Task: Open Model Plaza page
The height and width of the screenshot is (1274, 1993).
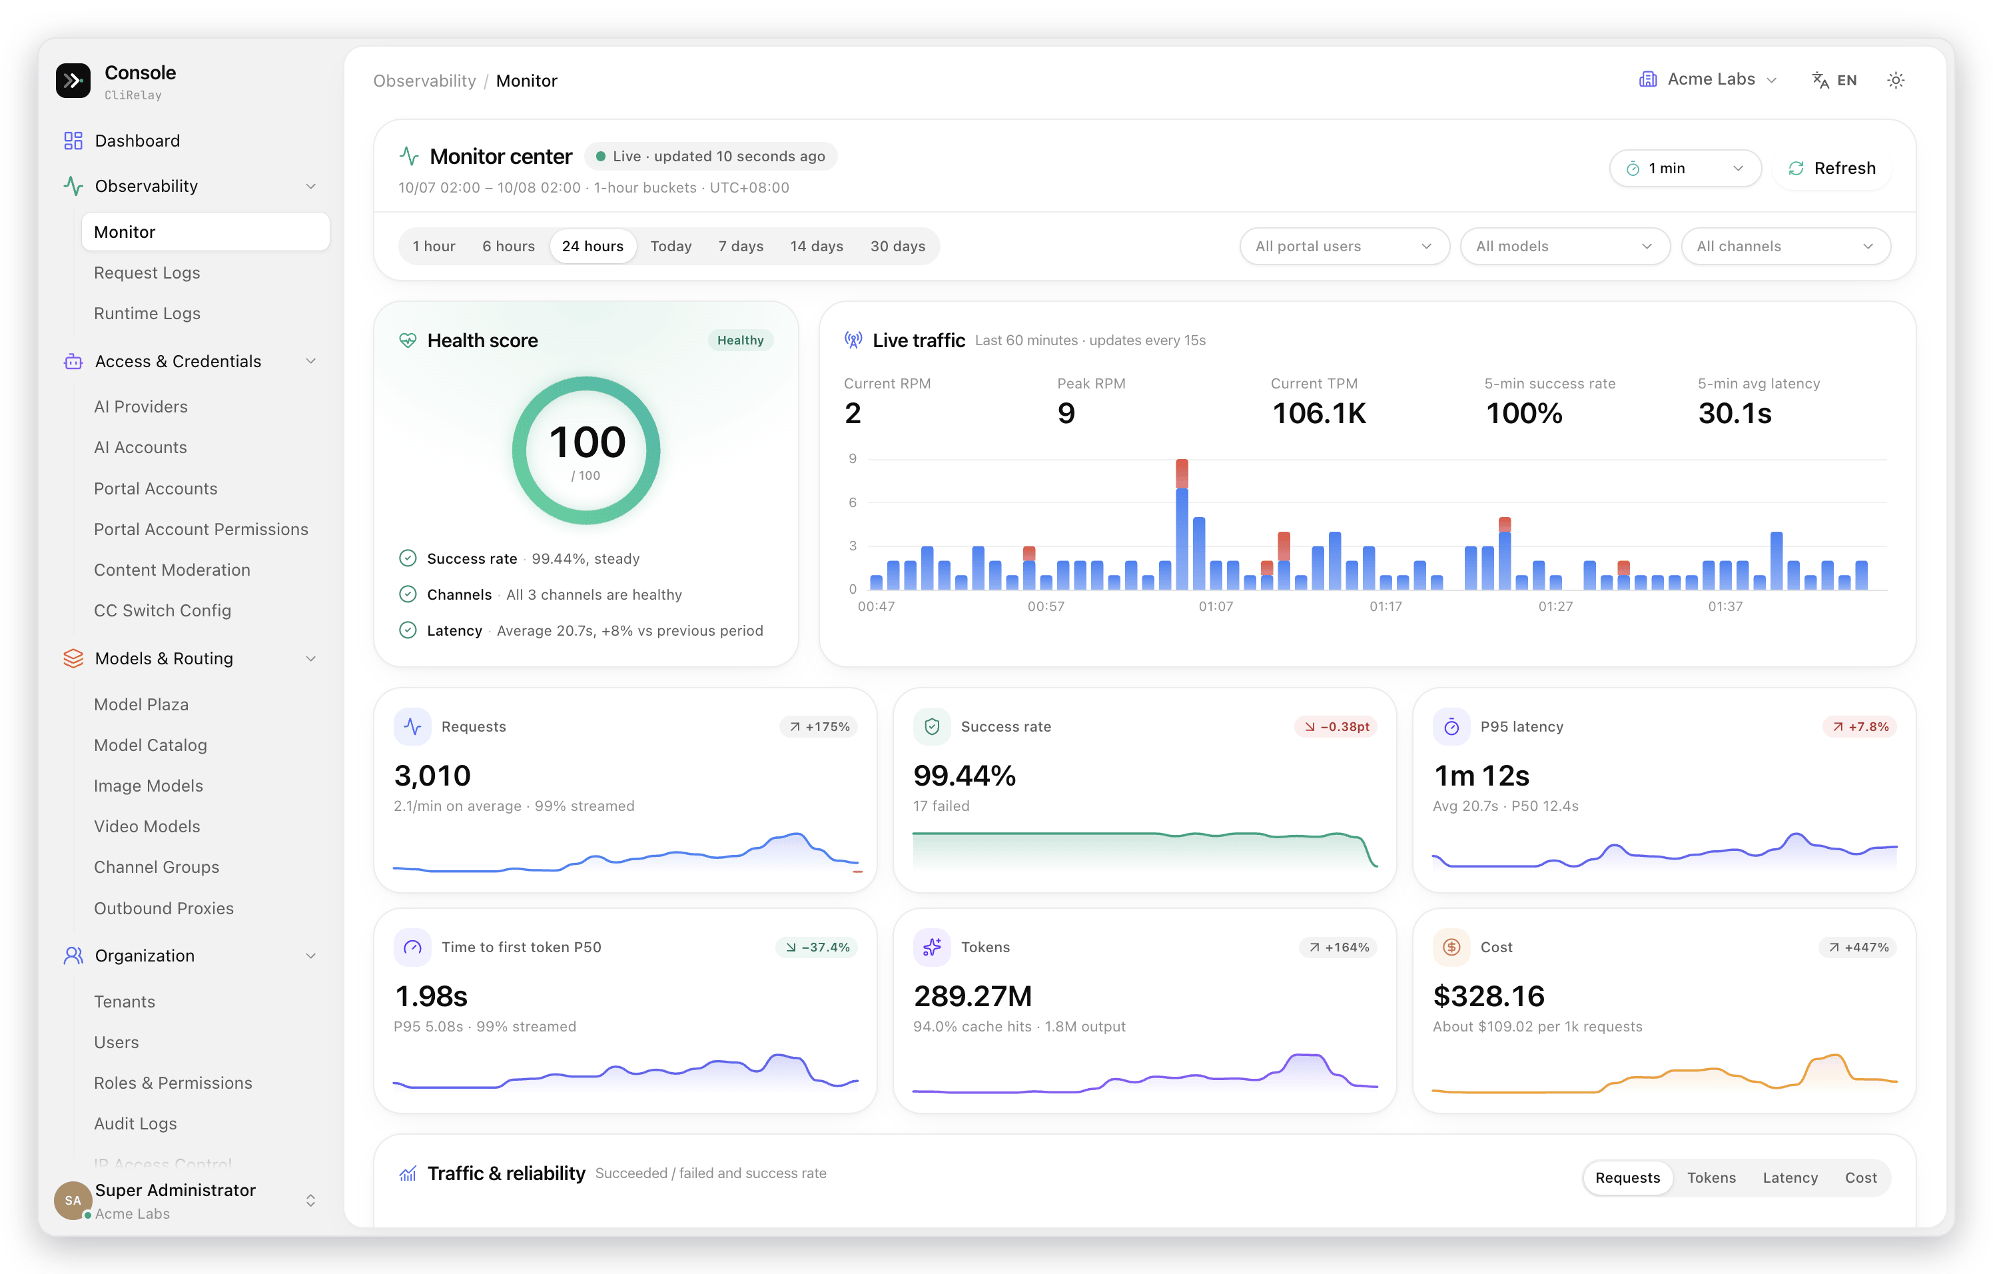Action: pos(141,704)
